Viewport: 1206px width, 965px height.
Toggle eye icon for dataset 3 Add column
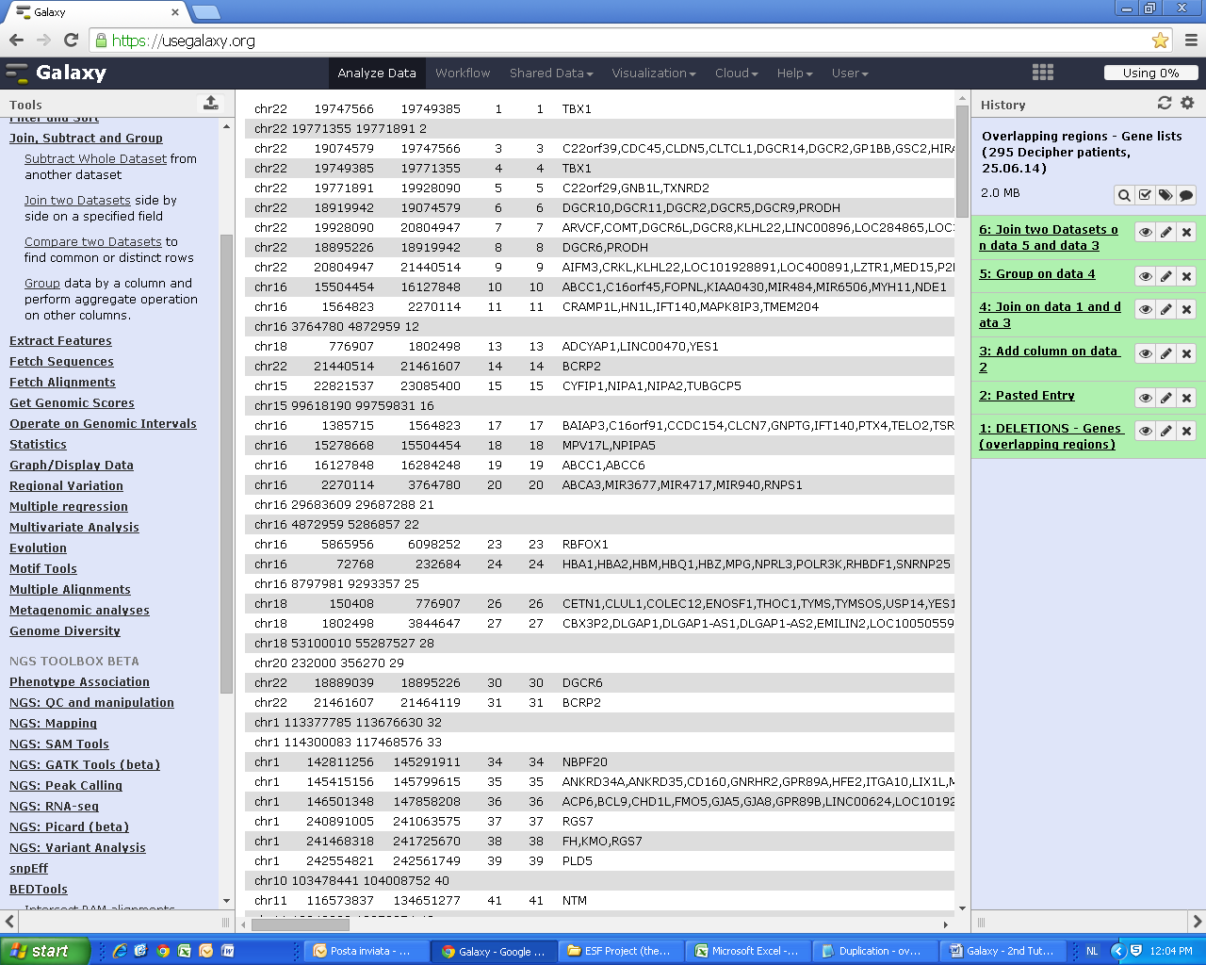[1146, 353]
